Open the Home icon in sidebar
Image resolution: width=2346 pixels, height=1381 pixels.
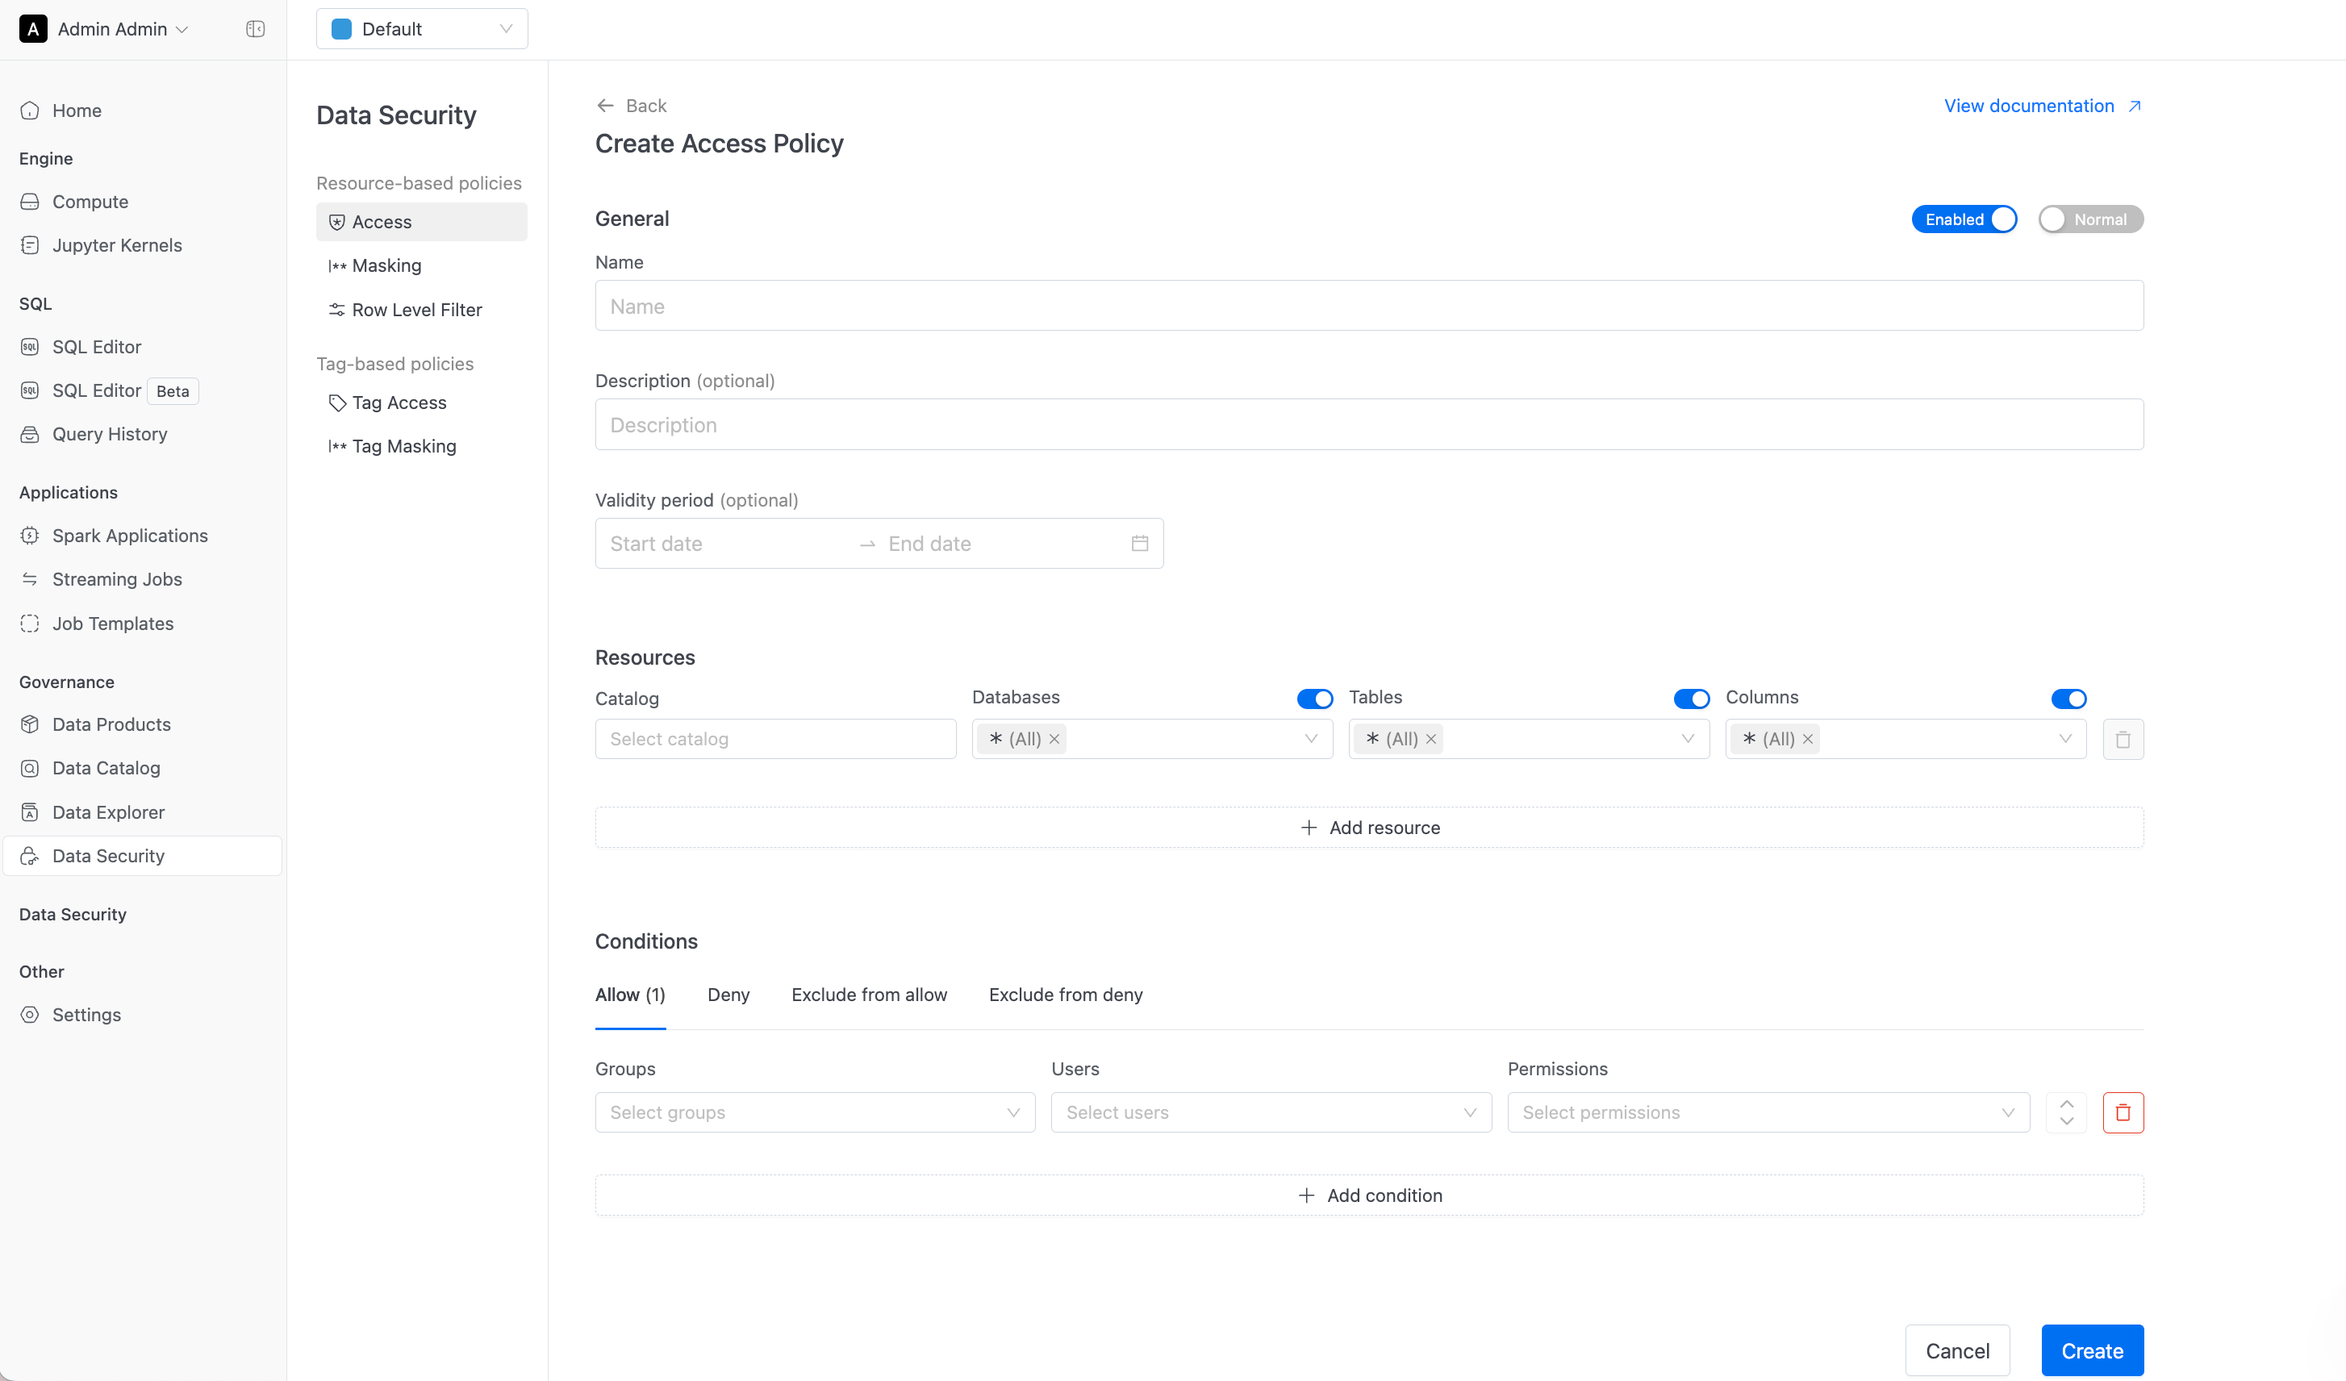click(30, 111)
